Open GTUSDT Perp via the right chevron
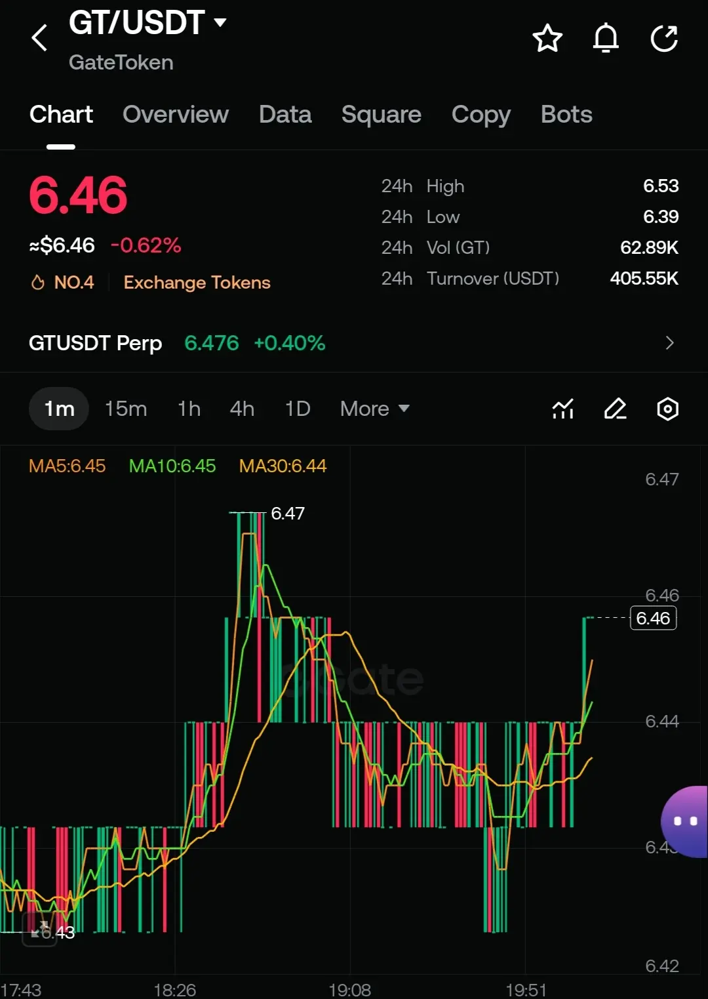 [x=669, y=343]
